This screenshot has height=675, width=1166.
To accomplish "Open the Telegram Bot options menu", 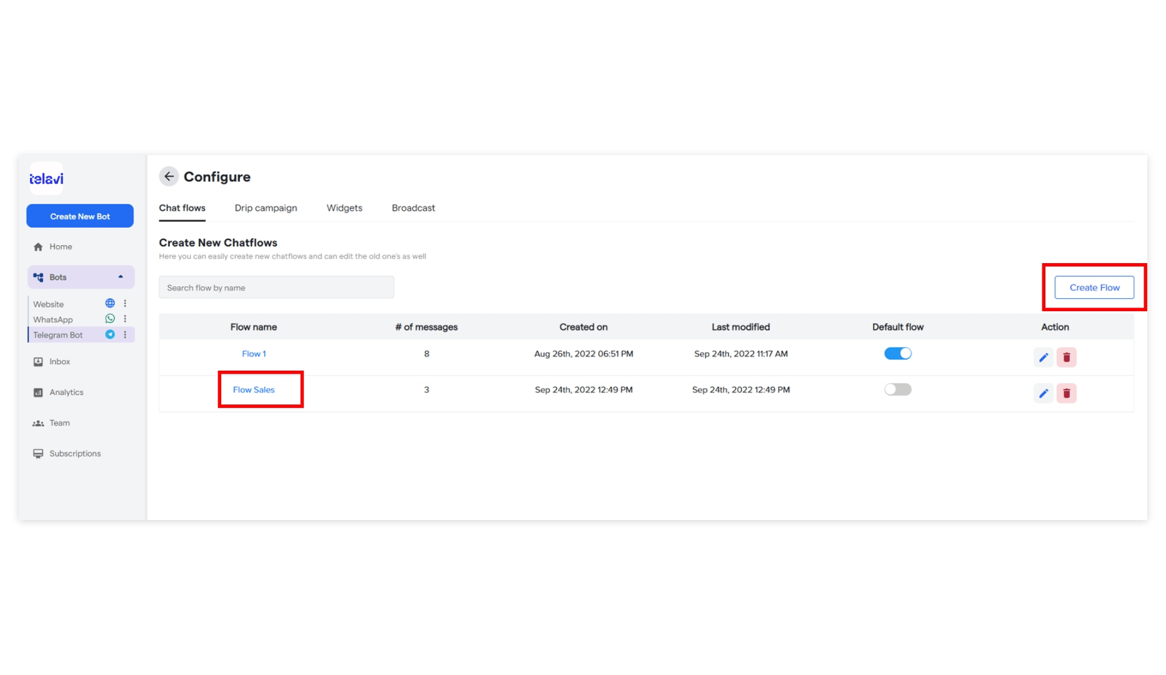I will coord(125,334).
